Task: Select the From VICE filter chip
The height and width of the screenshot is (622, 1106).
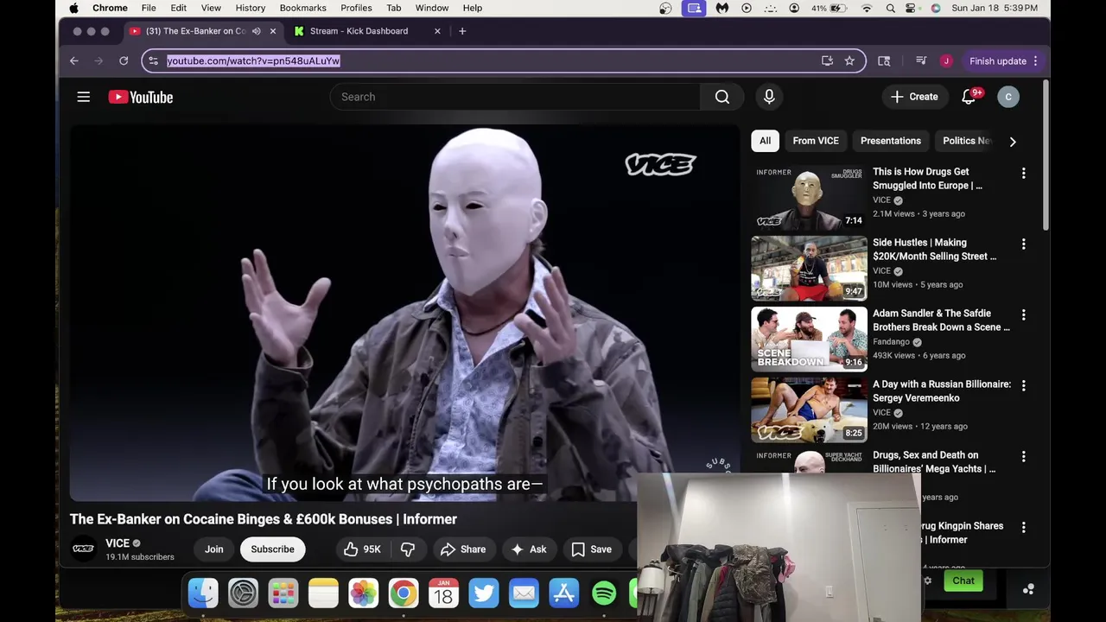Action: point(816,141)
